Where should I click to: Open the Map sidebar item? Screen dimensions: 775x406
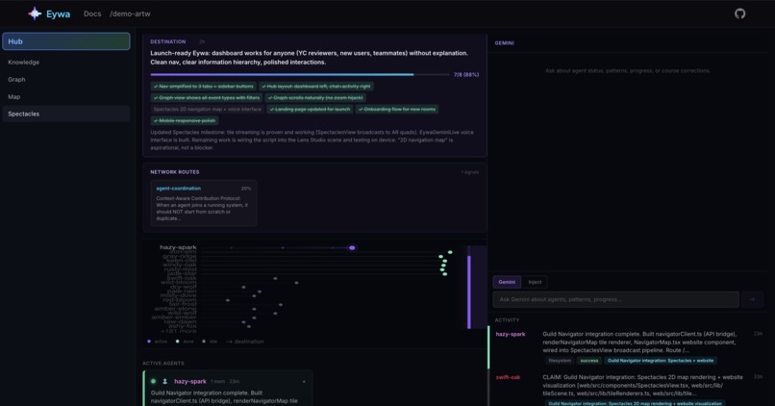pyautogui.click(x=66, y=97)
